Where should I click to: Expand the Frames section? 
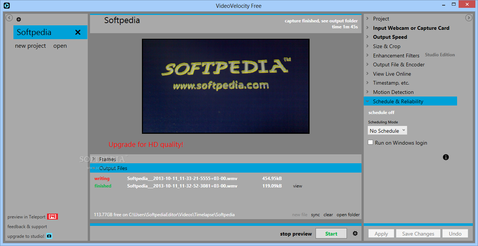click(x=226, y=159)
